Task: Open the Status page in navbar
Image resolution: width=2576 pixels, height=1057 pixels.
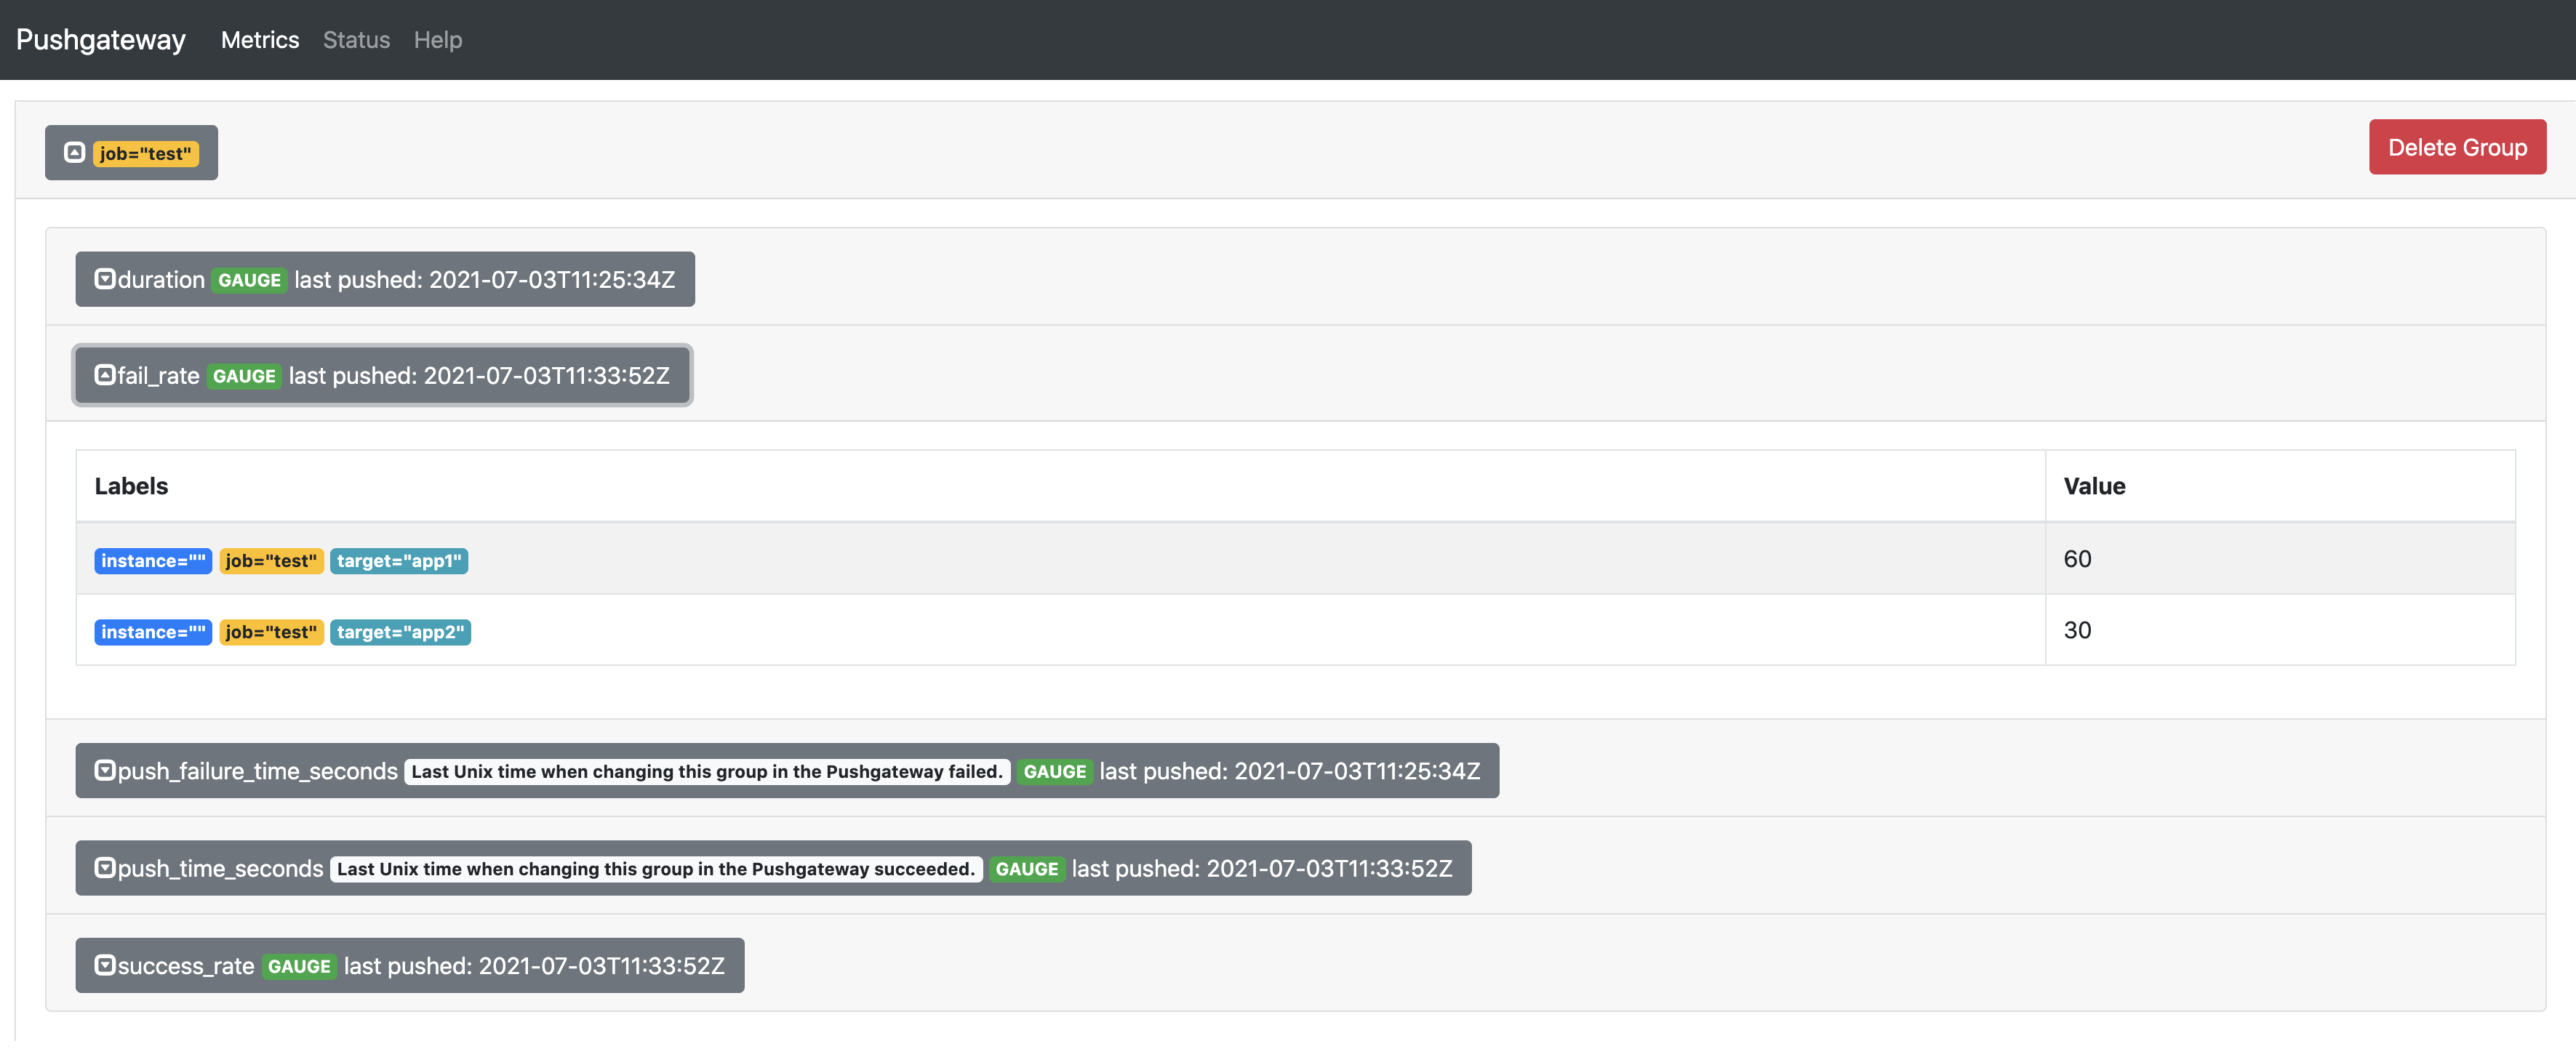Action: (x=356, y=40)
